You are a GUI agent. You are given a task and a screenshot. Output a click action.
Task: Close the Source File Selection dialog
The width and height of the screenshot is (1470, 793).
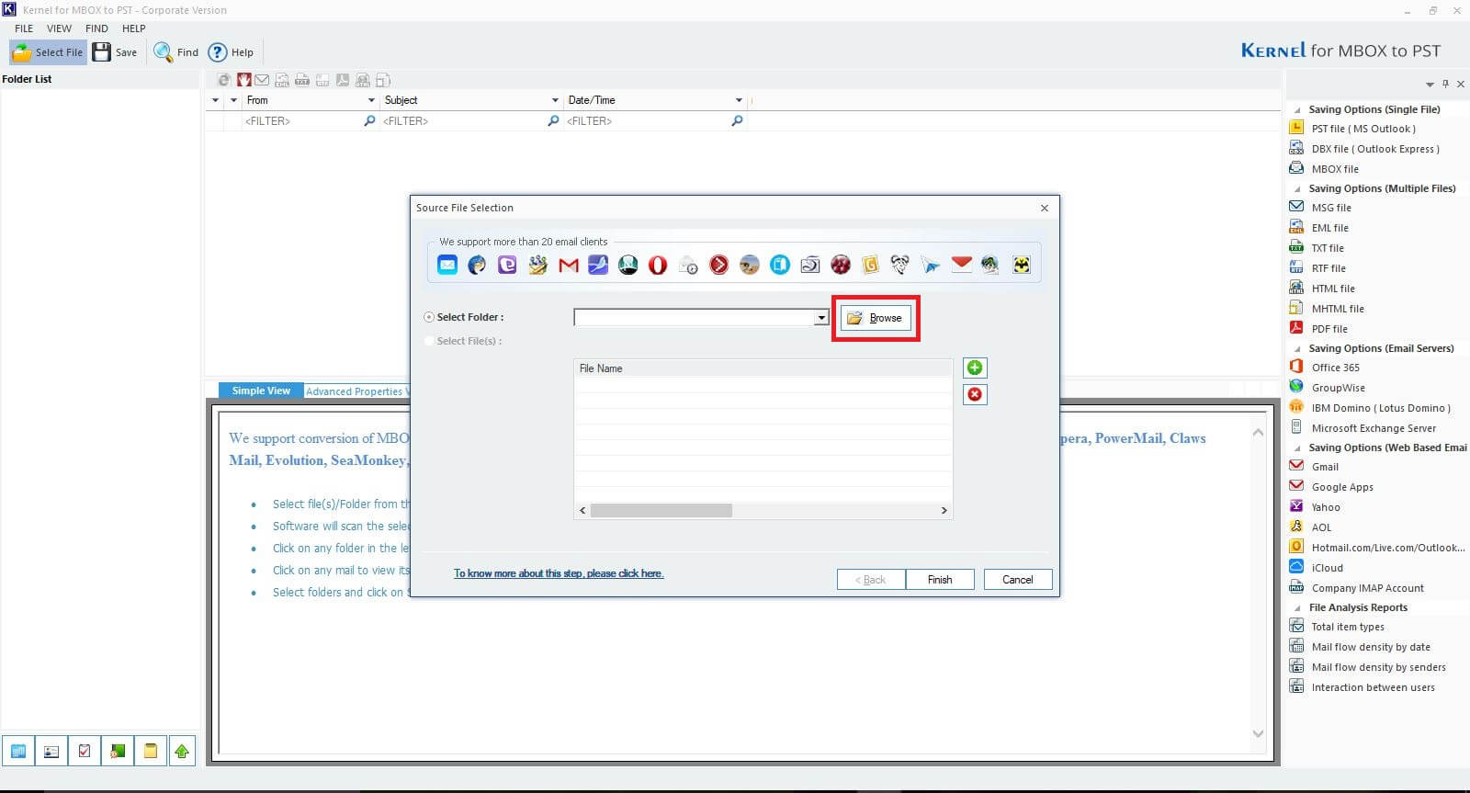tap(1045, 208)
